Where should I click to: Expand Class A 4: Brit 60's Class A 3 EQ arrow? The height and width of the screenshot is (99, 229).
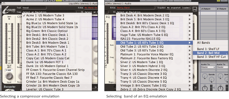(x=189, y=31)
